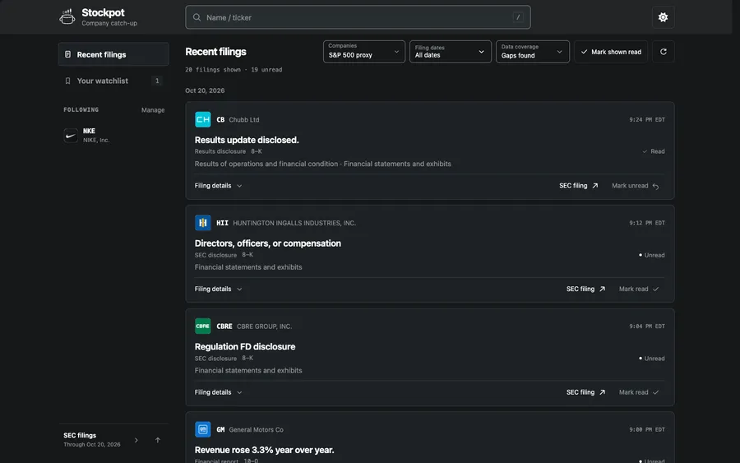Open settings via the gear icon
This screenshot has width=740, height=463.
tap(663, 17)
